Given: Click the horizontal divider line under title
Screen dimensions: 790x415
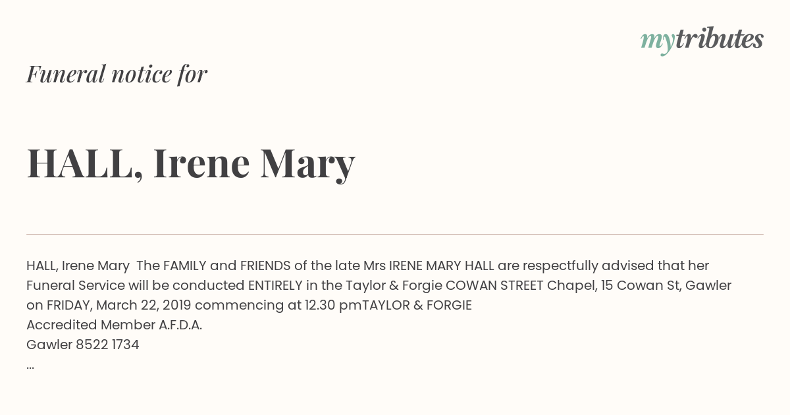Looking at the screenshot, I should tap(395, 234).
